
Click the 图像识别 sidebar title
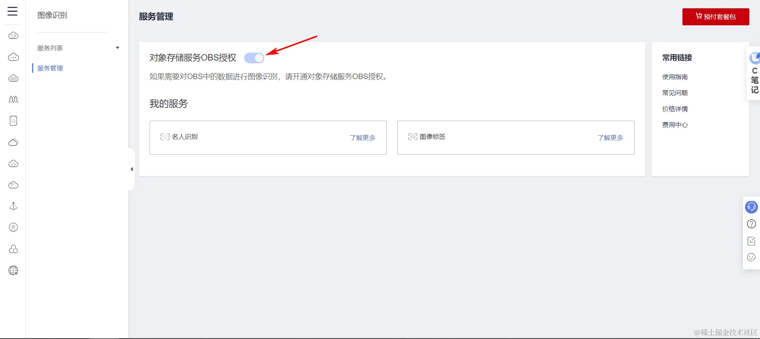tap(52, 15)
